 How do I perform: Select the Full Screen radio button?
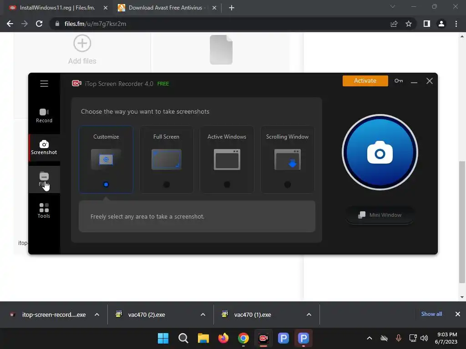(167, 184)
